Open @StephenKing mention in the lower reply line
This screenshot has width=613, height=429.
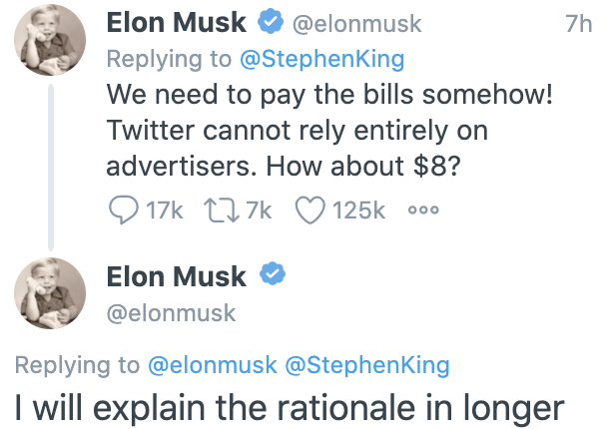(x=367, y=366)
